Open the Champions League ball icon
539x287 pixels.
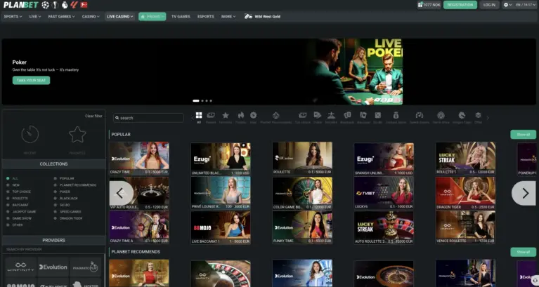(46, 5)
